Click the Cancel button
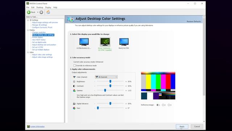Image resolution: width=232 pixels, height=131 pixels. (x=197, y=127)
